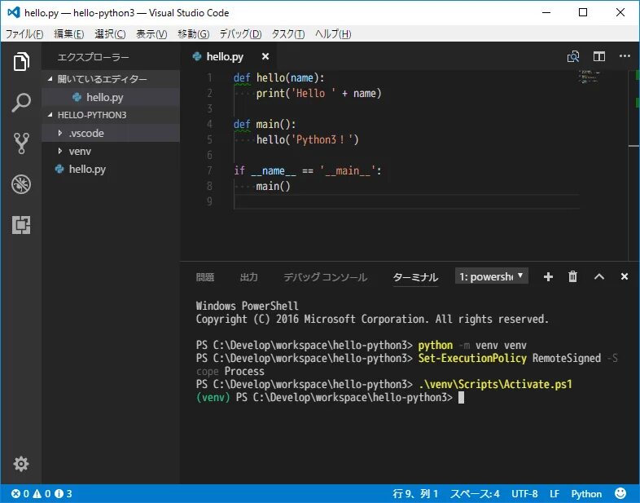Expand the venv folder
The width and height of the screenshot is (640, 503).
tap(60, 151)
